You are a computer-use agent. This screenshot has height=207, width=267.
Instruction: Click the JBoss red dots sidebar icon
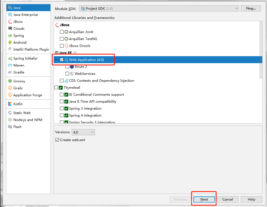click(x=10, y=22)
